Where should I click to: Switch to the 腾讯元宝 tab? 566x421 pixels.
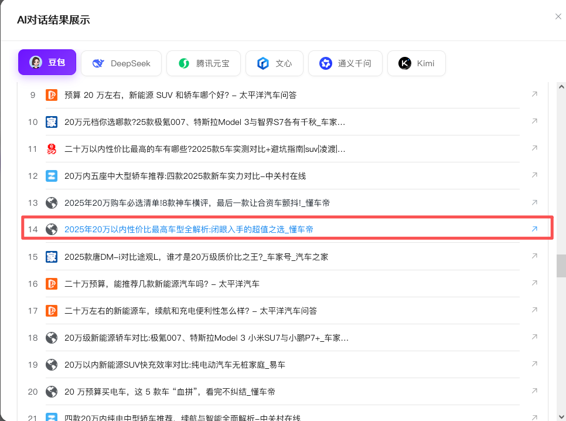(203, 63)
